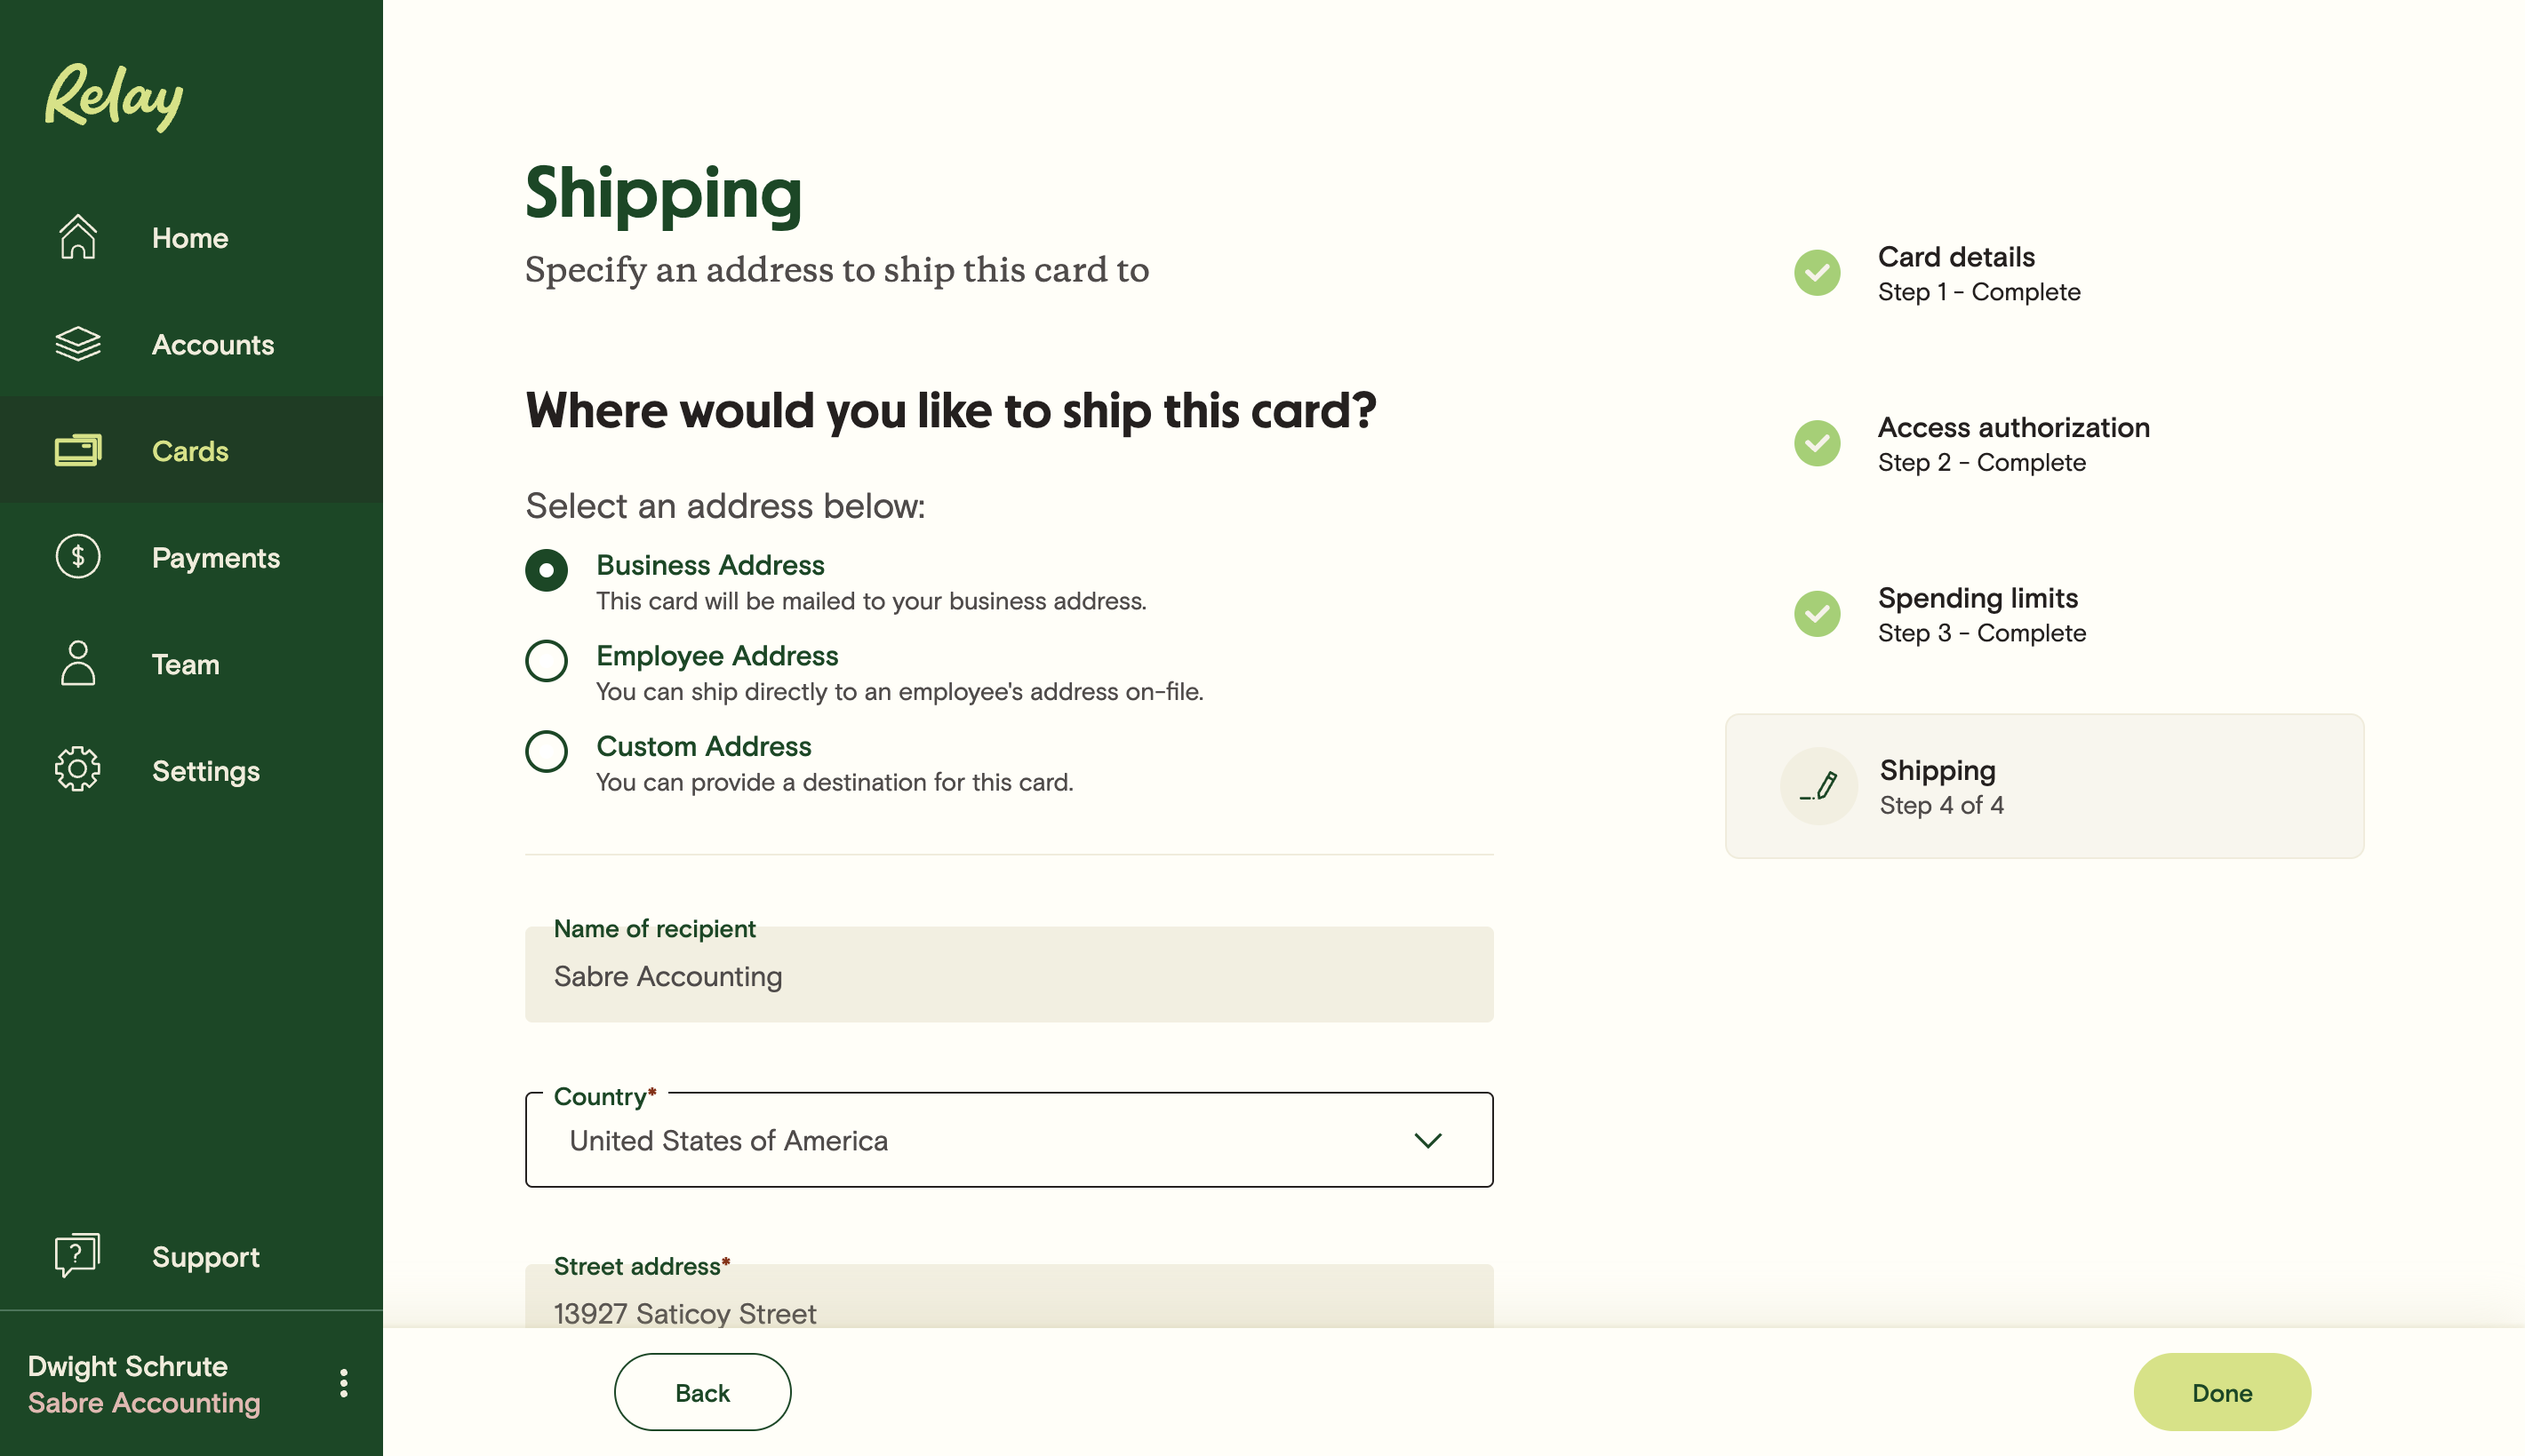Click the Name of recipient field
The width and height of the screenshot is (2525, 1456).
coord(1009,974)
